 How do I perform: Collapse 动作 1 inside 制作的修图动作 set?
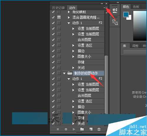pos(69,79)
